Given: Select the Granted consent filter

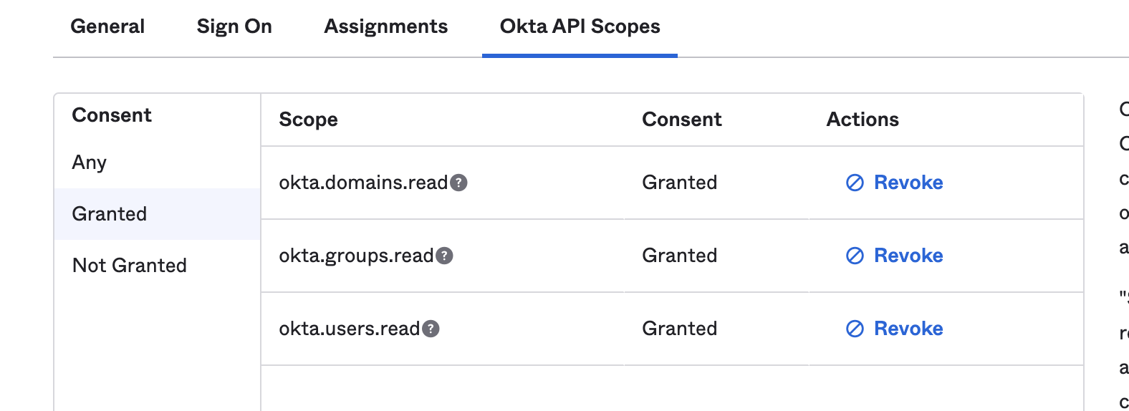Looking at the screenshot, I should tap(110, 214).
